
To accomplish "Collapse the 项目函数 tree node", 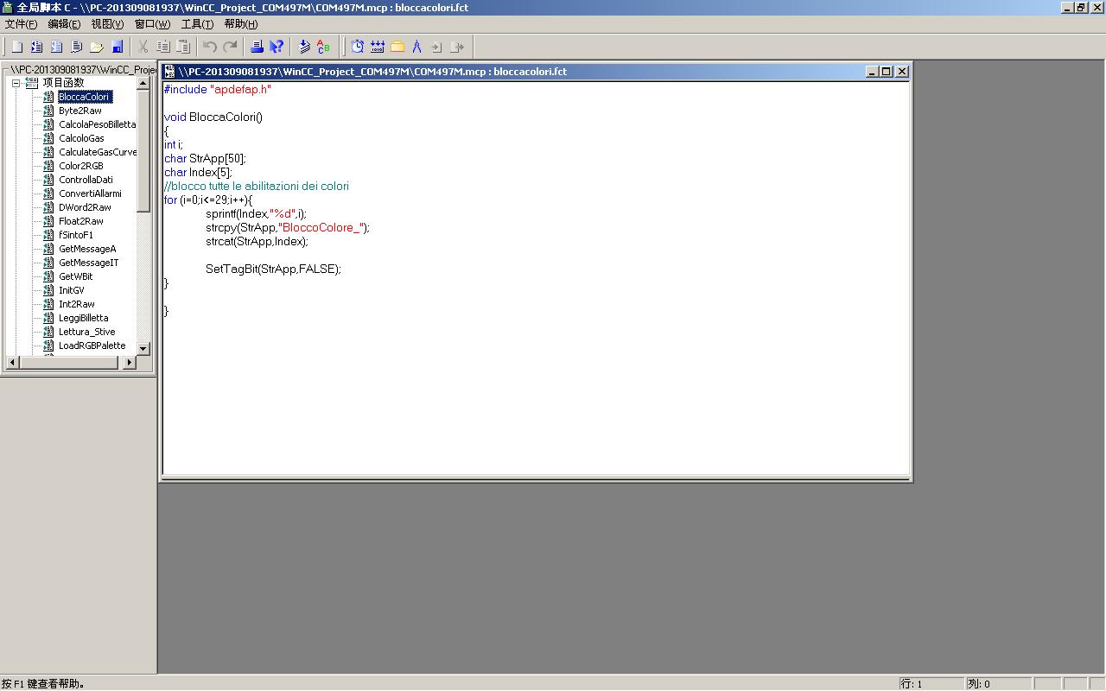I will (x=16, y=83).
